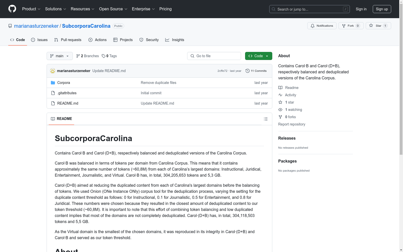Open the README outline list icon
This screenshot has height=252, width=403.
265,119
